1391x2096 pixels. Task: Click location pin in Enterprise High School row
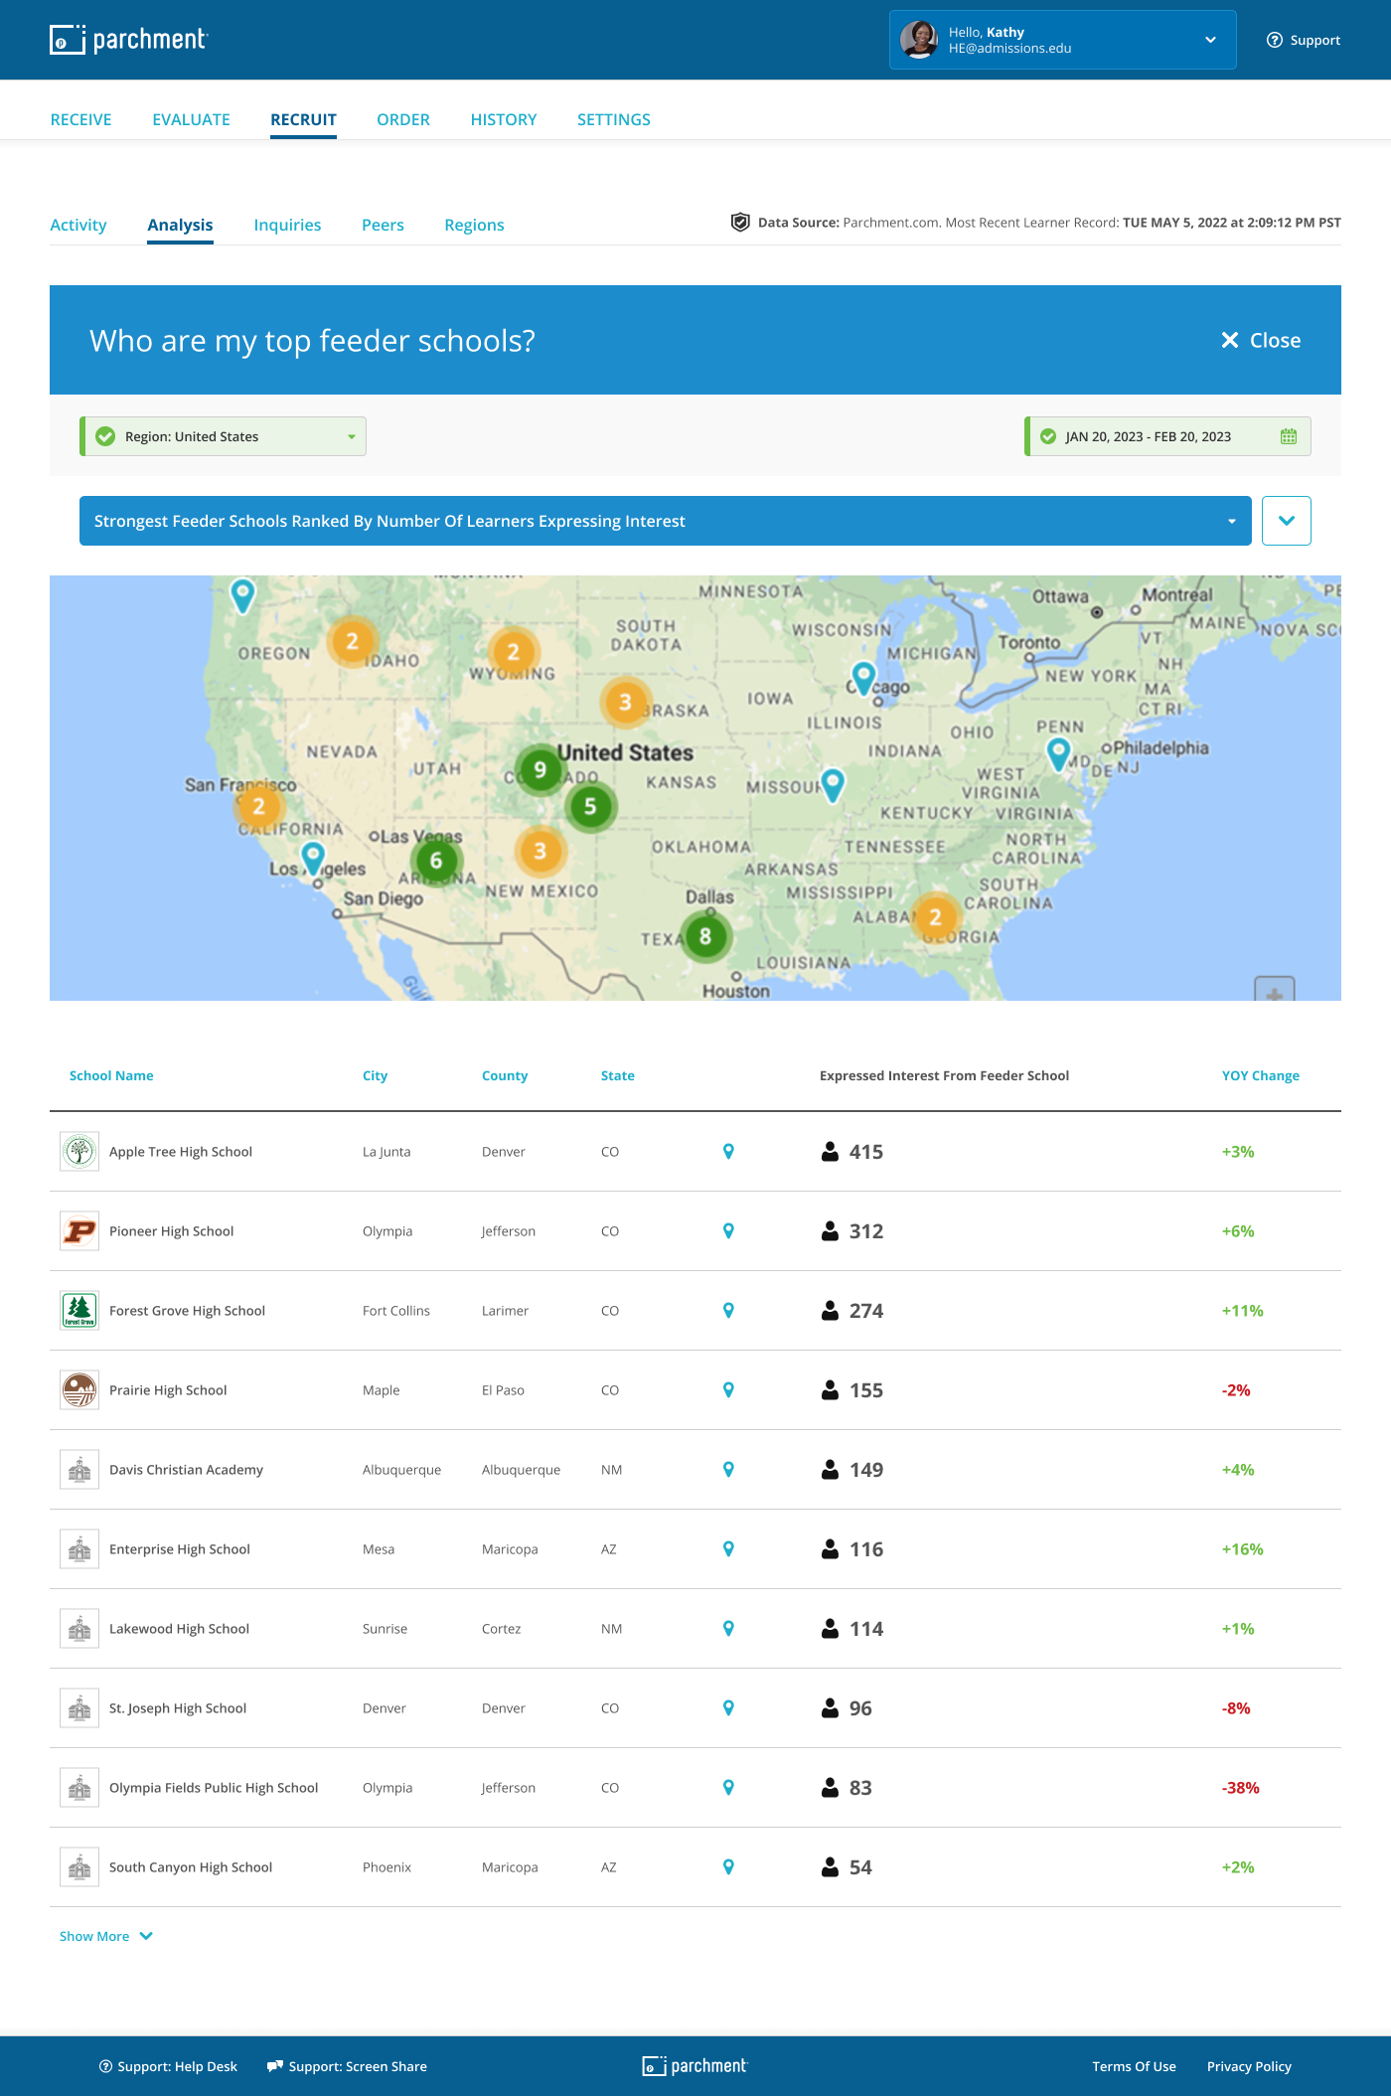[728, 1549]
